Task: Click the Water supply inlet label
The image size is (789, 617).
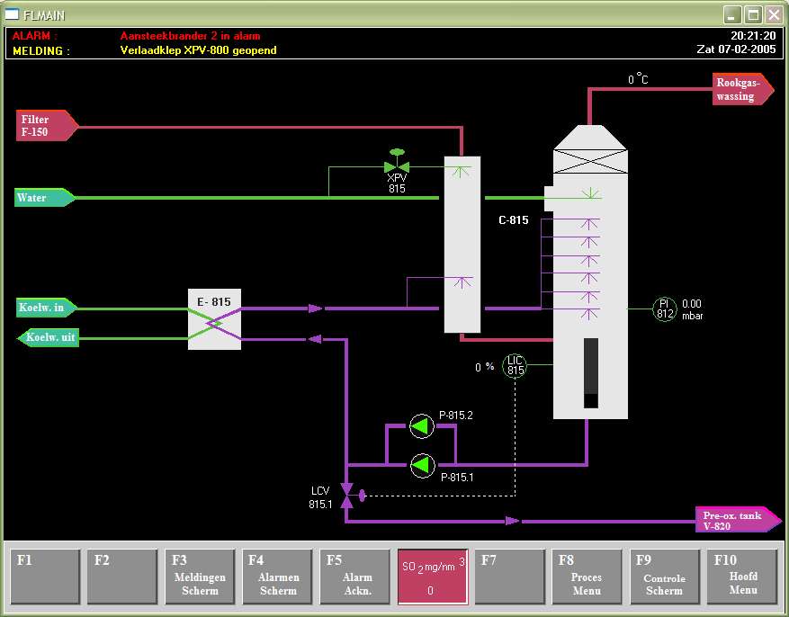Action: pos(43,198)
